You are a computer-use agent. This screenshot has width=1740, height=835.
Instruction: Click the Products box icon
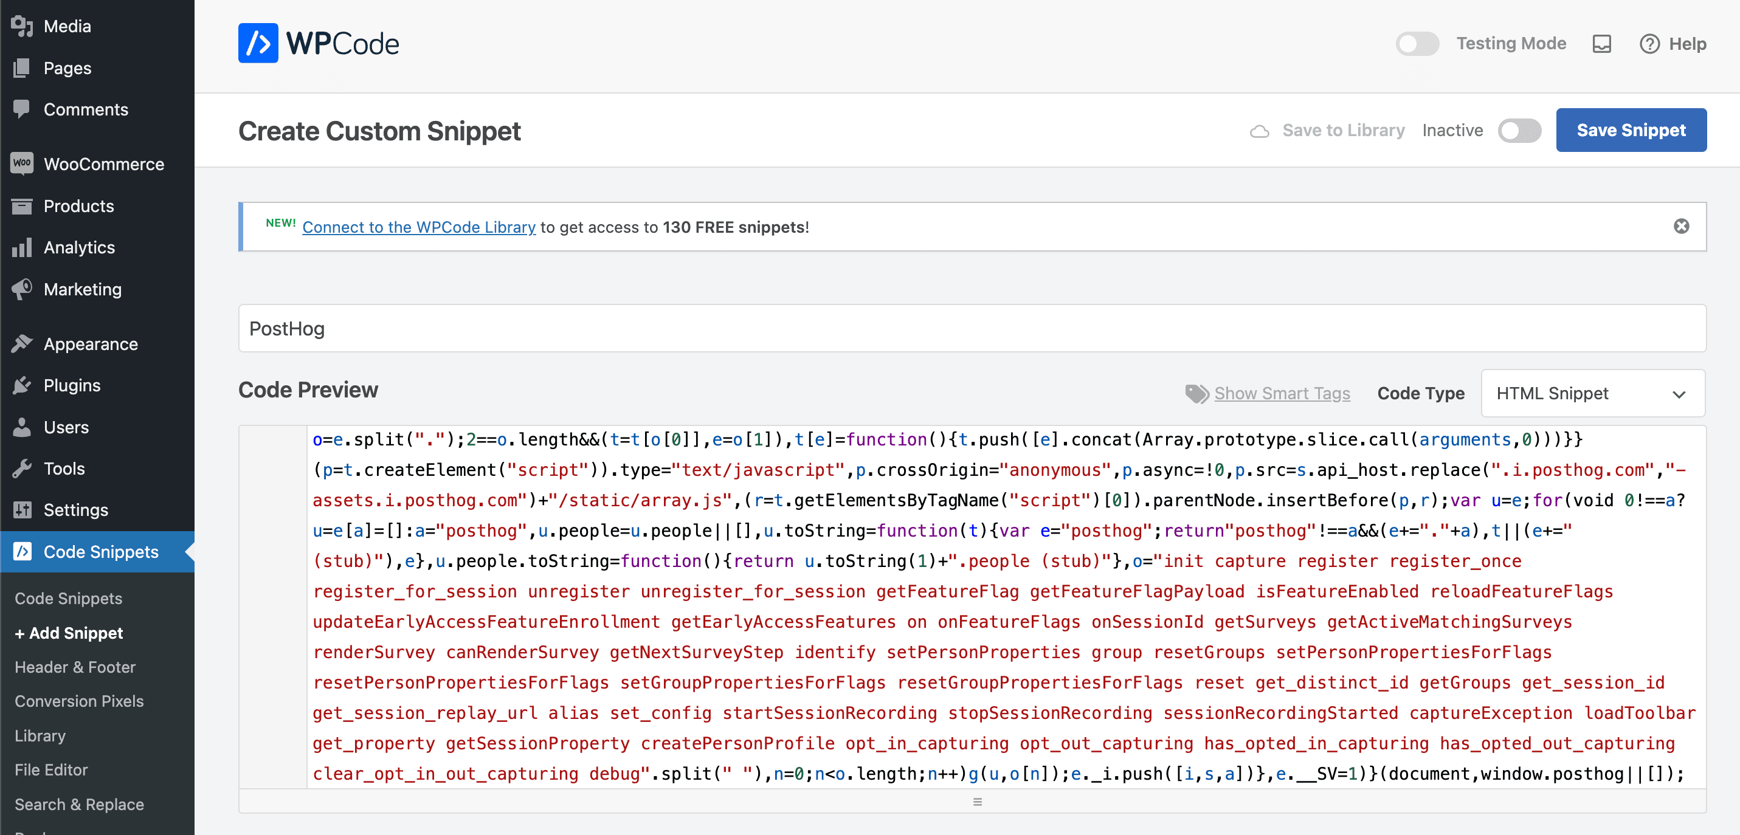coord(22,206)
